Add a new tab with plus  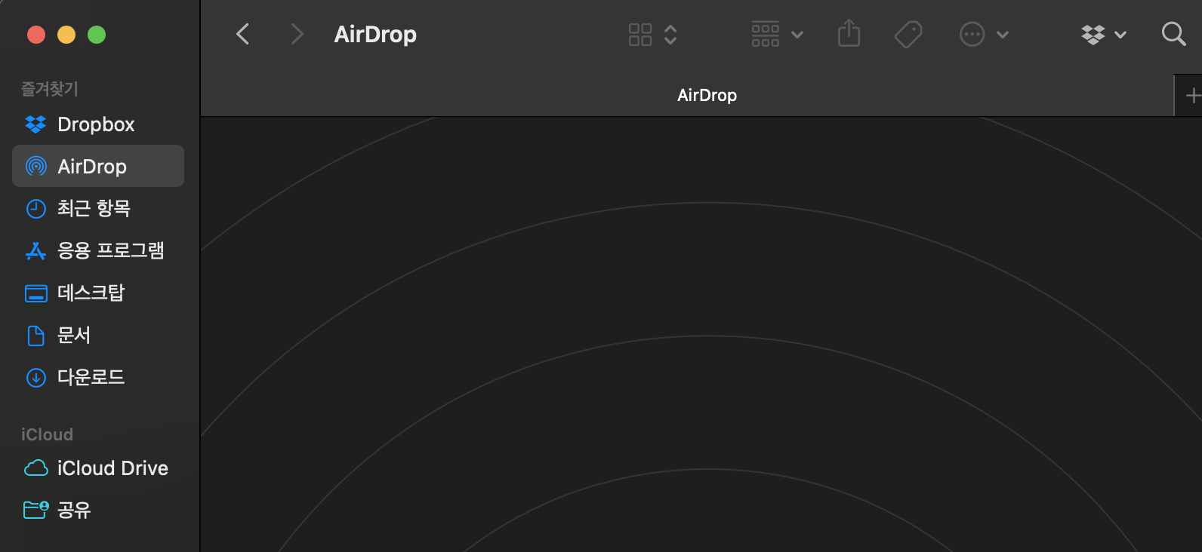(1194, 96)
